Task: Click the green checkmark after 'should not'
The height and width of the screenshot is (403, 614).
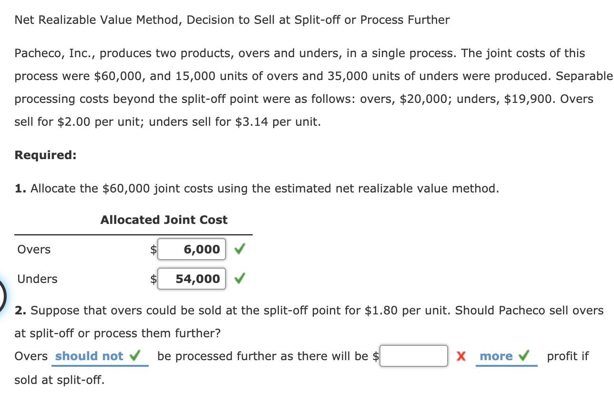Action: (x=135, y=356)
